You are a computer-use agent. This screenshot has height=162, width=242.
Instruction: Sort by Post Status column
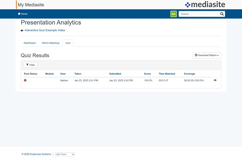pyautogui.click(x=30, y=74)
